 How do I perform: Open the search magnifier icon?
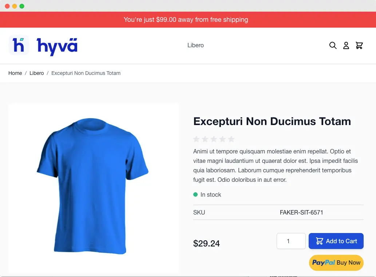tap(333, 45)
